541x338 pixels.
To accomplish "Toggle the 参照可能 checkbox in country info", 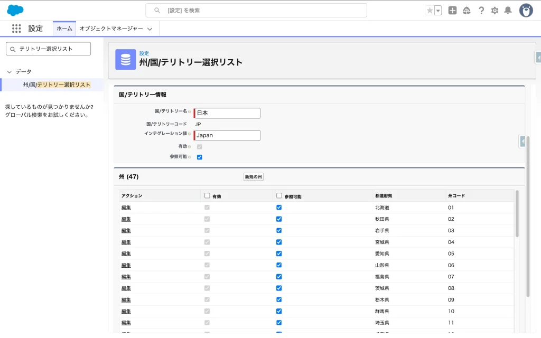I will [x=200, y=157].
